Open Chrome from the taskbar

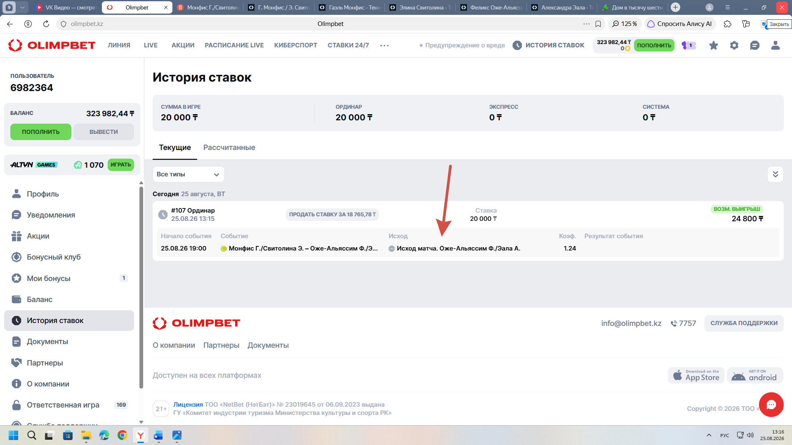[x=122, y=435]
